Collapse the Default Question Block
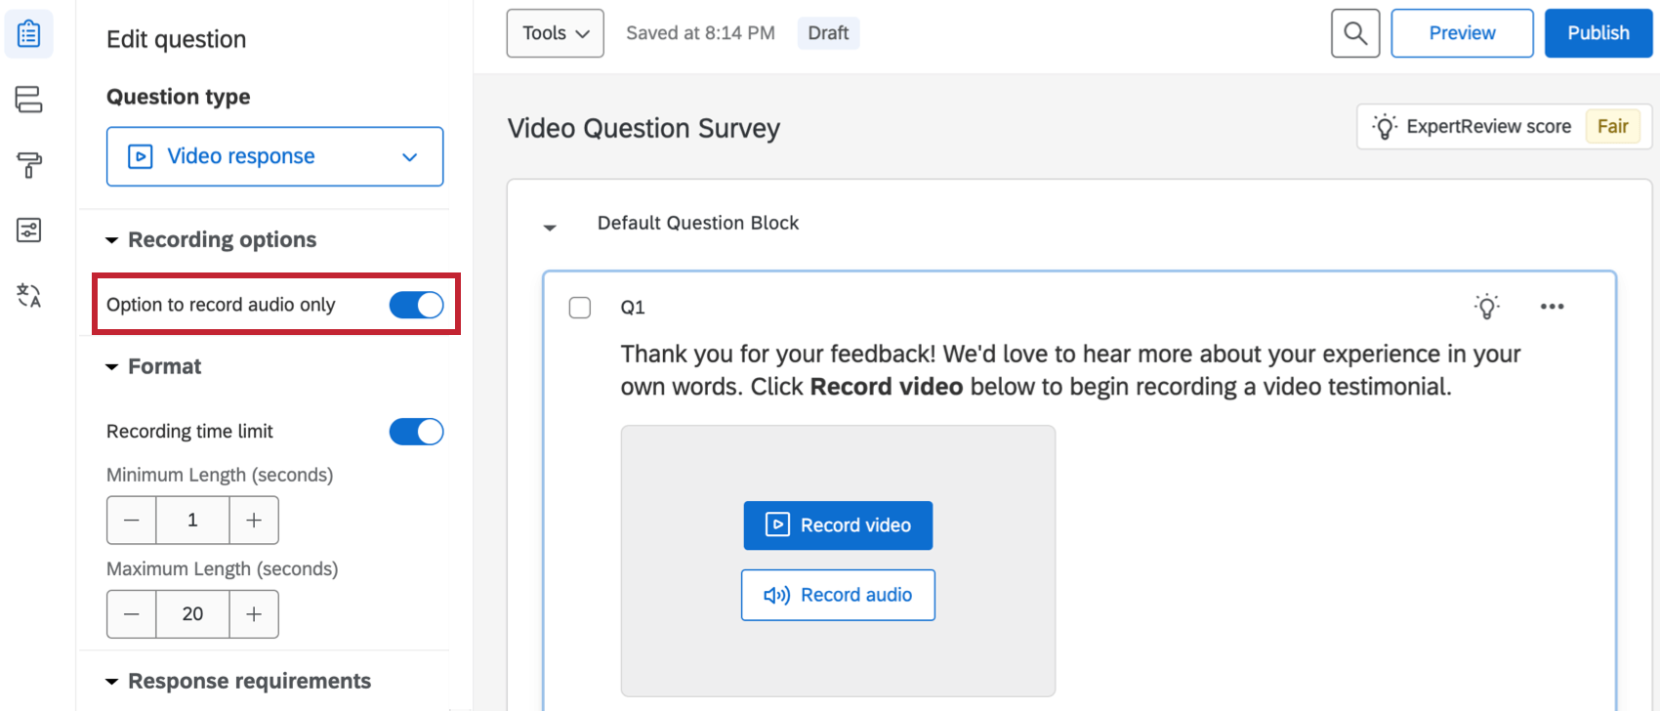This screenshot has width=1660, height=711. [x=550, y=228]
